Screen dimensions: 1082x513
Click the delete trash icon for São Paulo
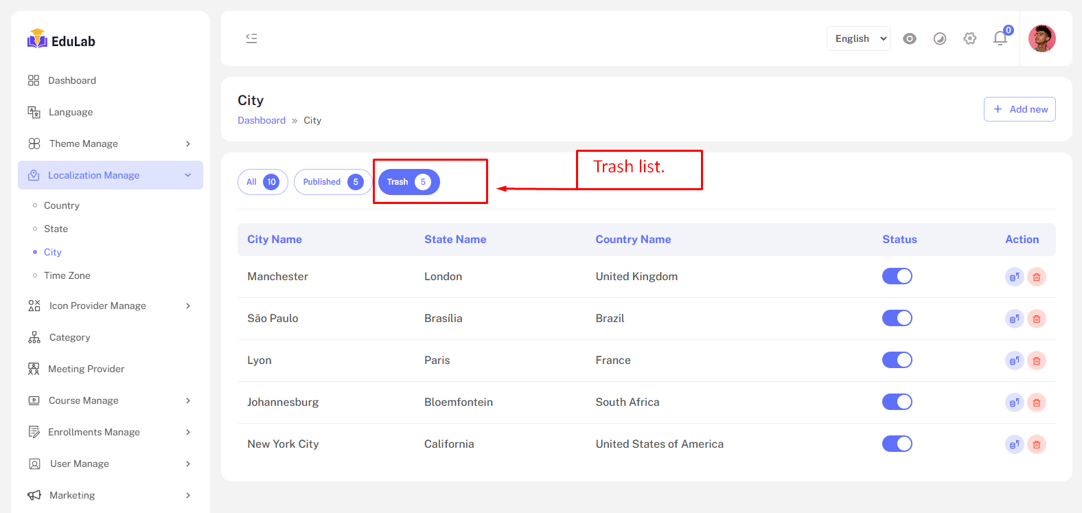point(1037,319)
